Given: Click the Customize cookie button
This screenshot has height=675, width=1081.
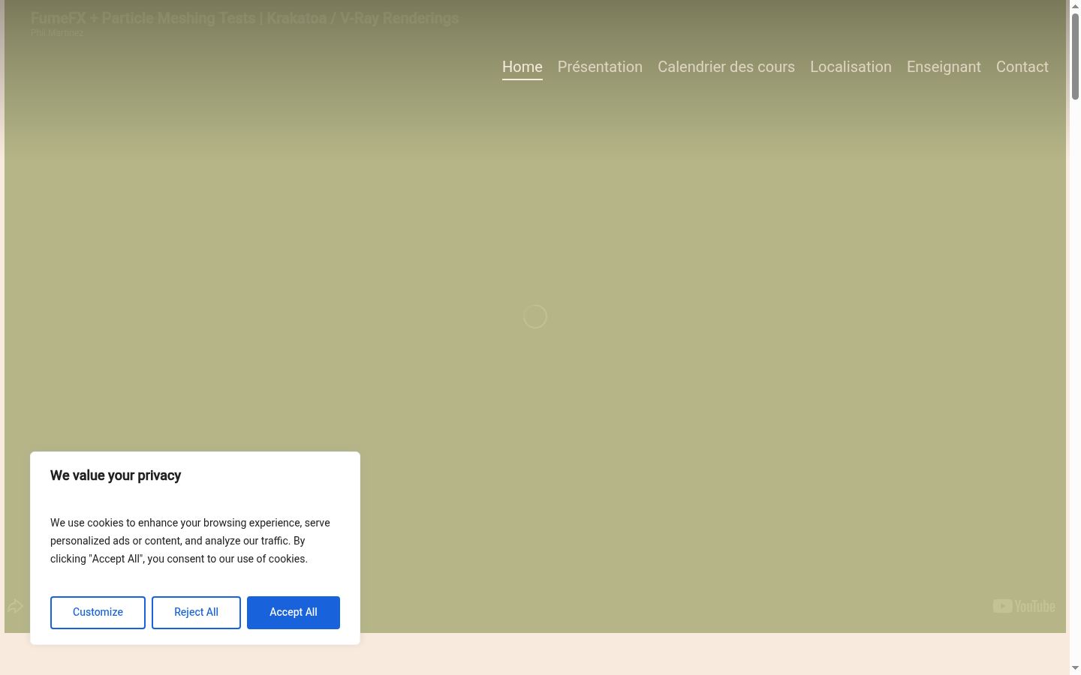Looking at the screenshot, I should point(98,613).
